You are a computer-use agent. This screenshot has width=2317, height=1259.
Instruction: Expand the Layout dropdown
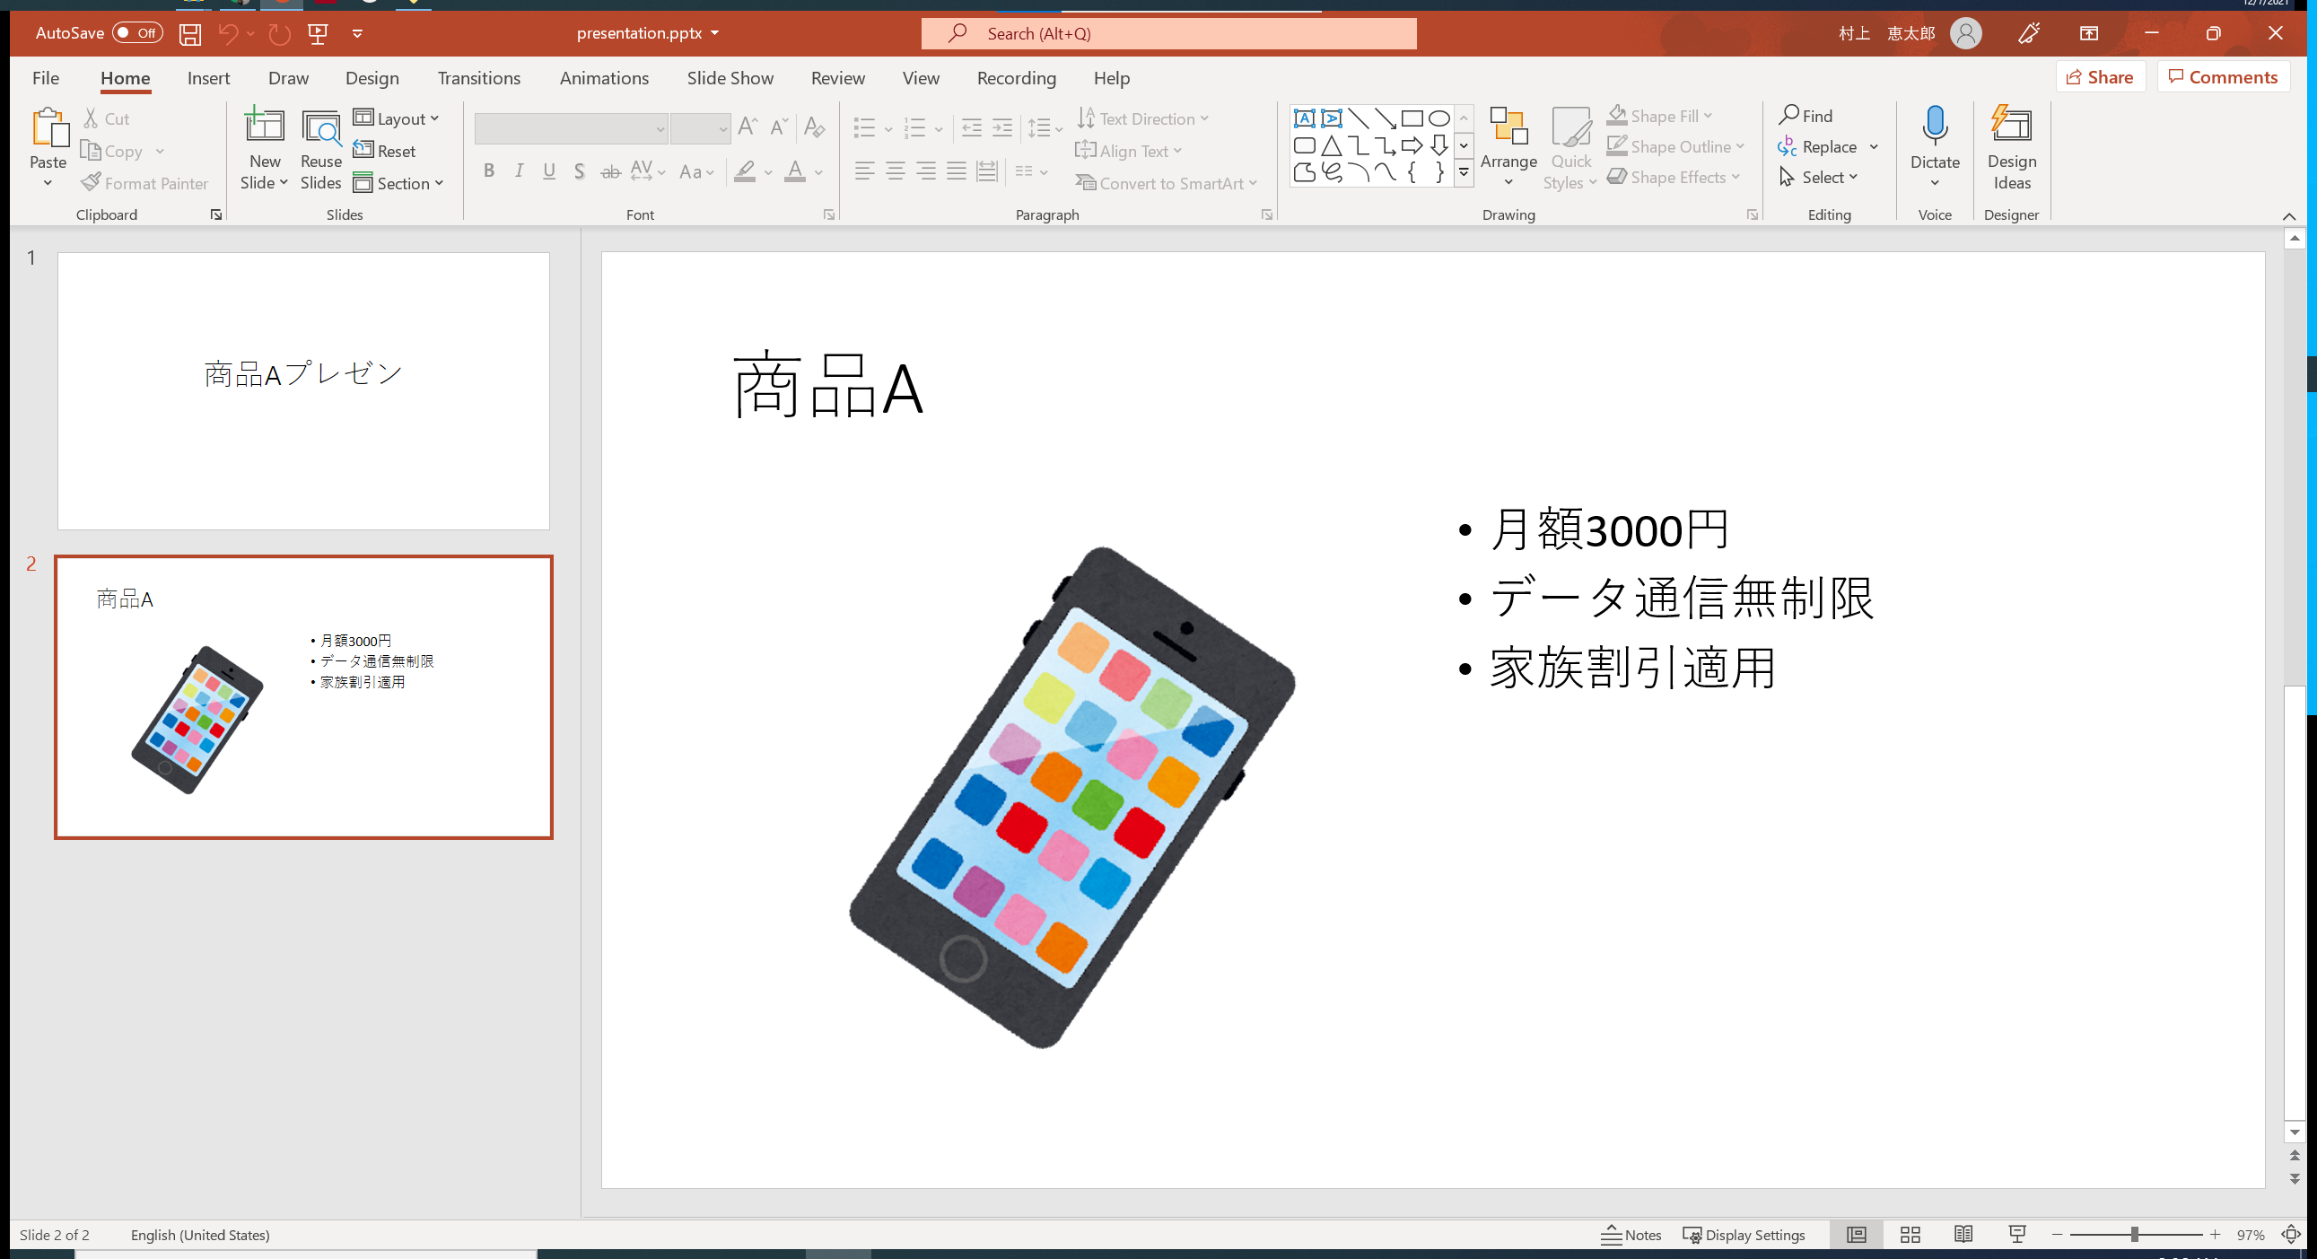pyautogui.click(x=396, y=118)
